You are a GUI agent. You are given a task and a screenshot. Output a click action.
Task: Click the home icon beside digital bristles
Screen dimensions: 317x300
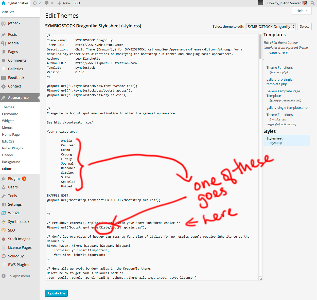pos(4,3)
